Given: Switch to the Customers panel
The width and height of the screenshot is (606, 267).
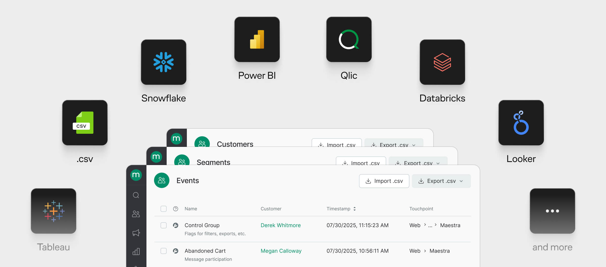Looking at the screenshot, I should pos(235,144).
